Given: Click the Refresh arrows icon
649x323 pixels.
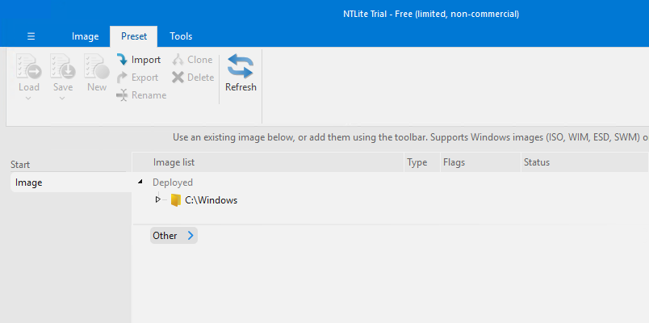Looking at the screenshot, I should [x=241, y=66].
